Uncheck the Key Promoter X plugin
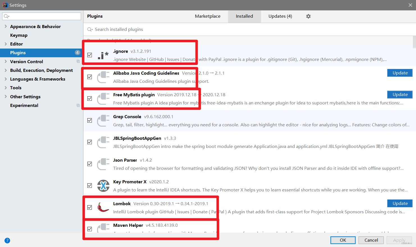The height and width of the screenshot is (247, 416). pos(90,186)
